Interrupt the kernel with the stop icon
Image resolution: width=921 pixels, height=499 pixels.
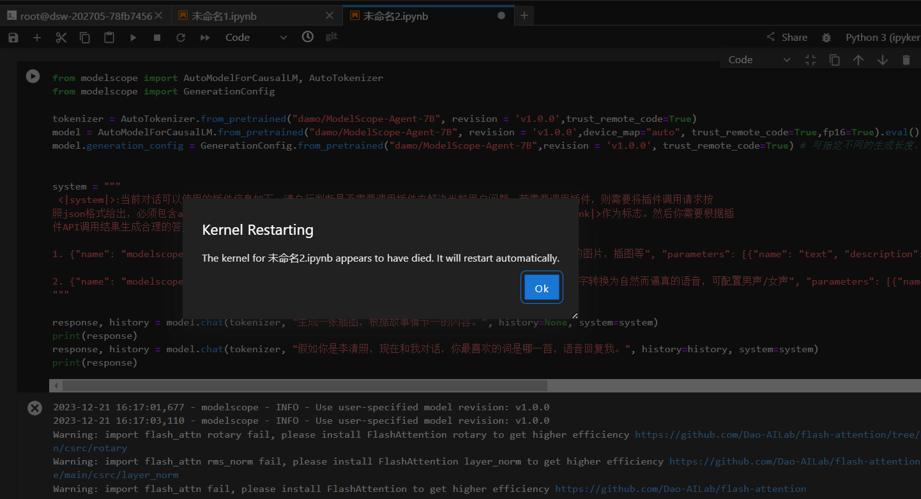[157, 38]
